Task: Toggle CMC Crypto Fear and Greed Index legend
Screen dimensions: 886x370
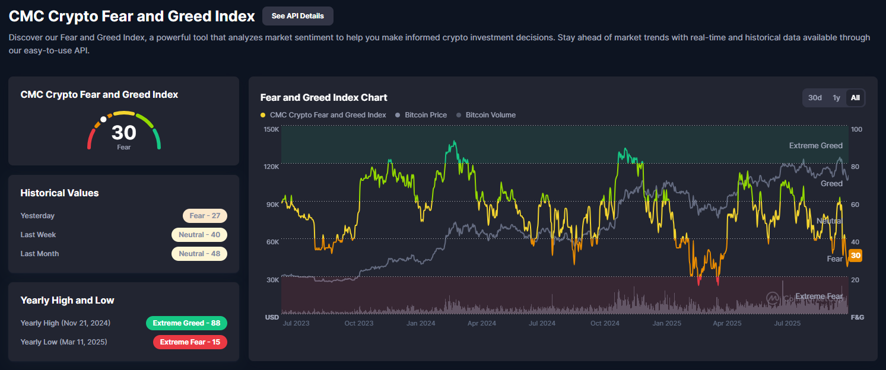Action: (323, 115)
